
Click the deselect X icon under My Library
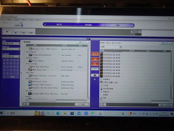pos(28,104)
